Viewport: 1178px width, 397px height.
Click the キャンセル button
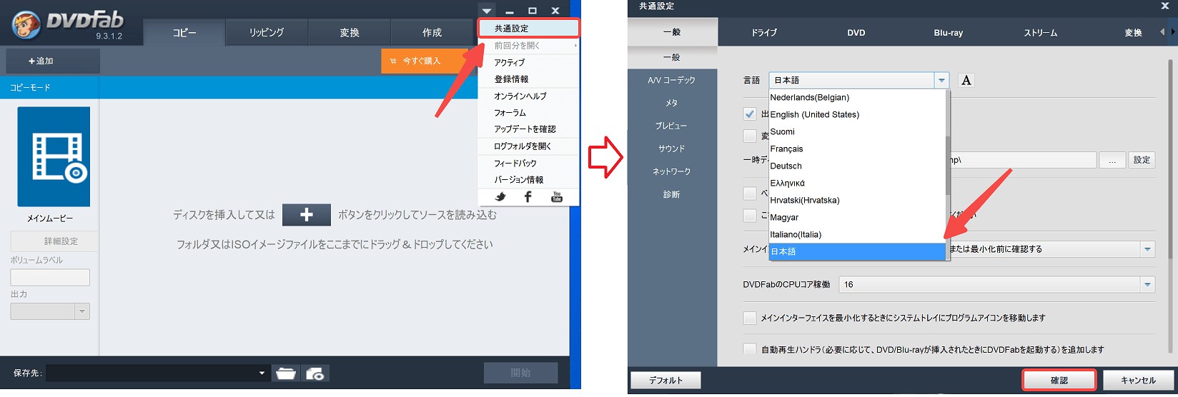(x=1138, y=381)
